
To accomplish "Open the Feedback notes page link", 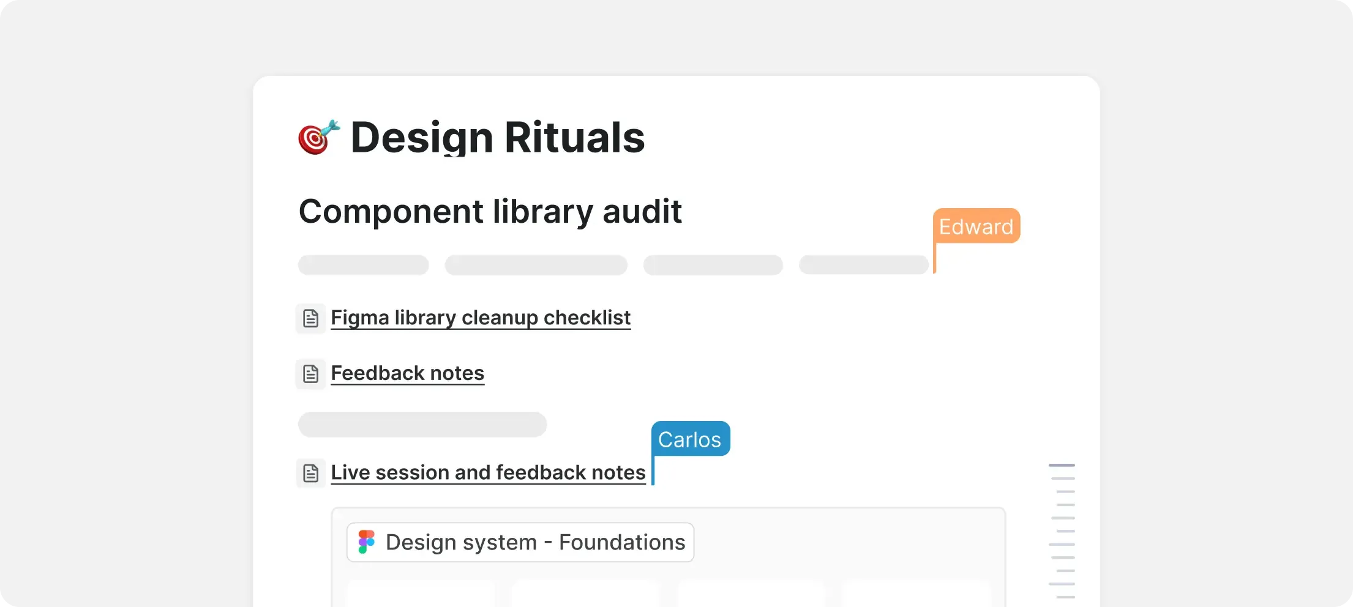I will pos(407,373).
